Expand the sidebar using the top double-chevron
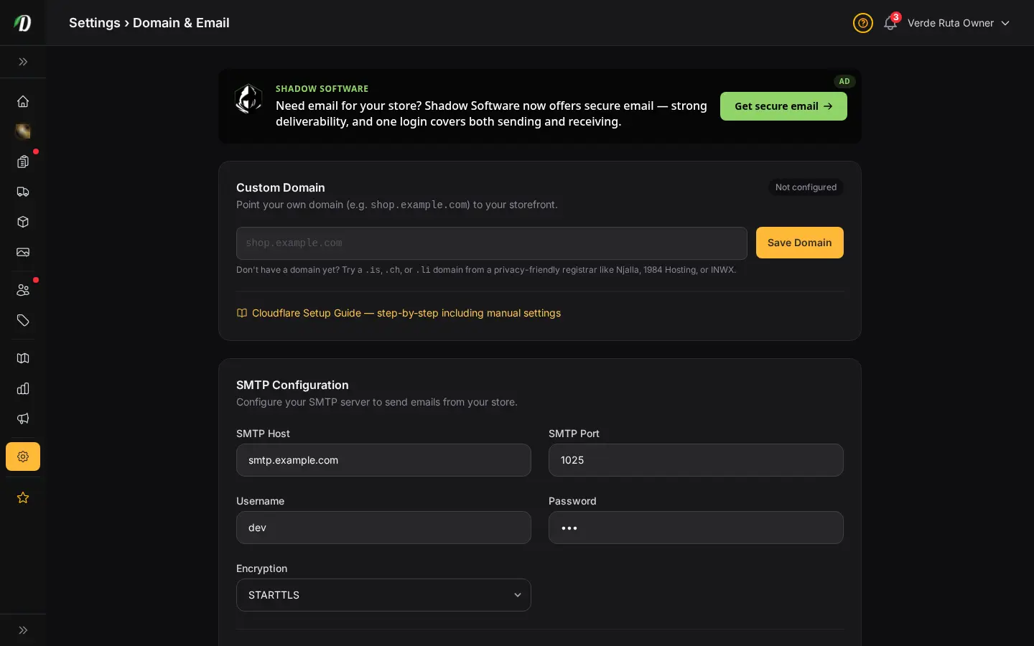This screenshot has width=1034, height=646. click(23, 62)
